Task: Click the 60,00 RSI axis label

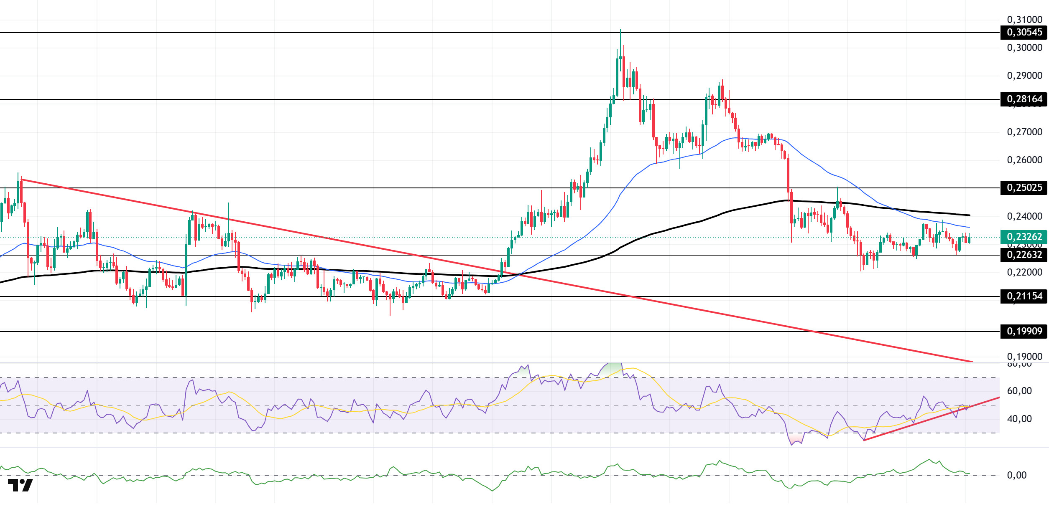Action: point(1019,391)
